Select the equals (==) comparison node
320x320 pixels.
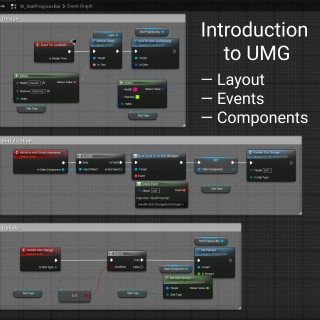point(74,295)
